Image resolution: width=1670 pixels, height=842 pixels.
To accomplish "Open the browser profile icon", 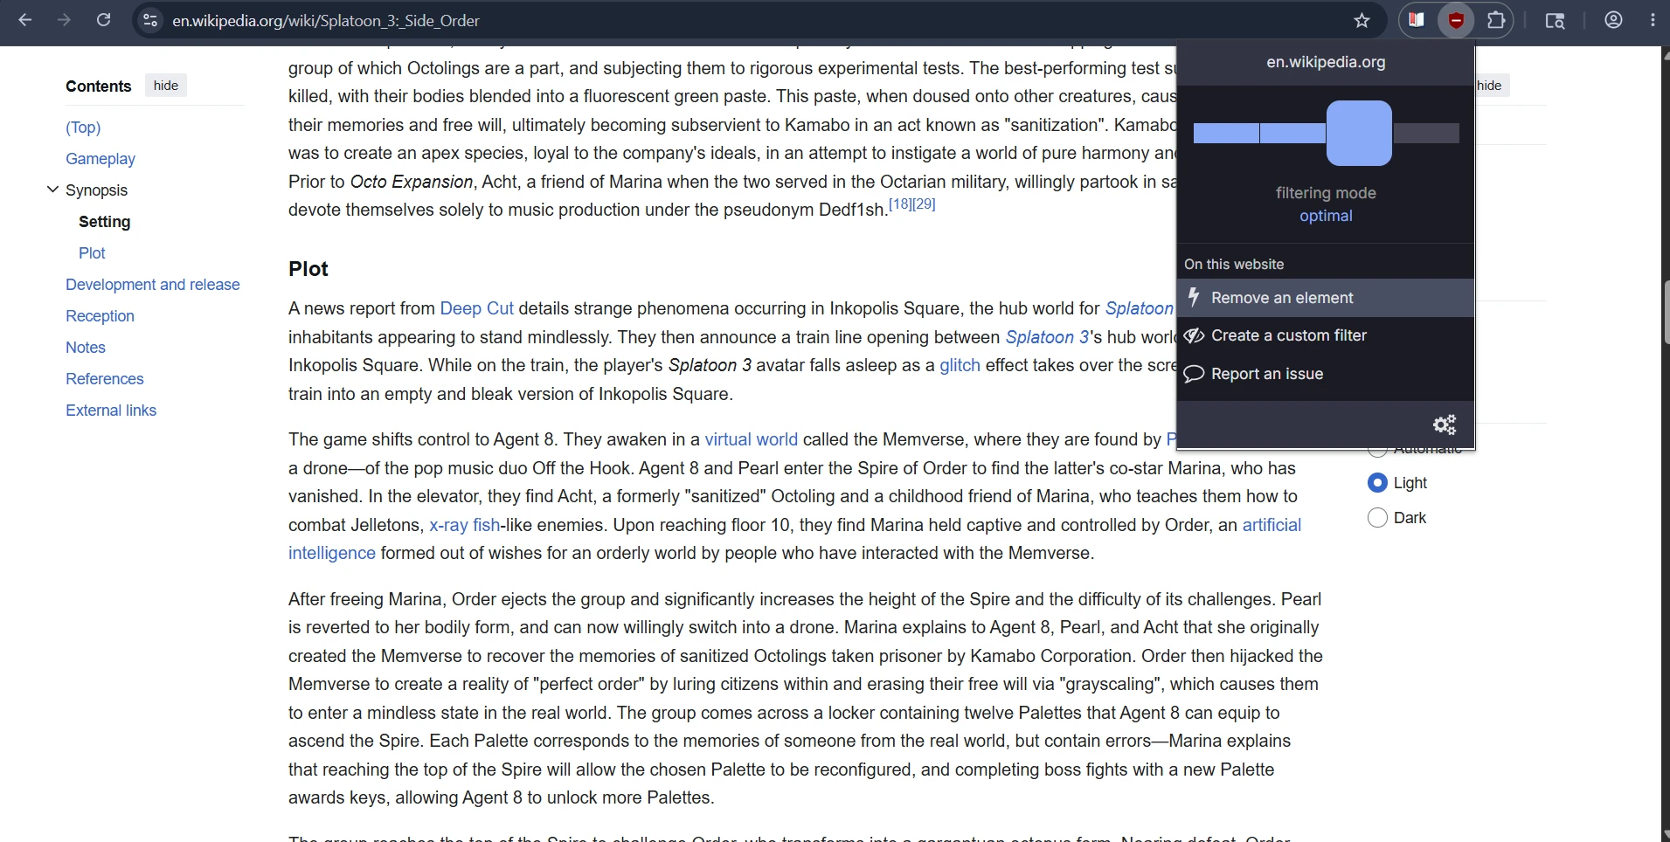I will (1613, 20).
